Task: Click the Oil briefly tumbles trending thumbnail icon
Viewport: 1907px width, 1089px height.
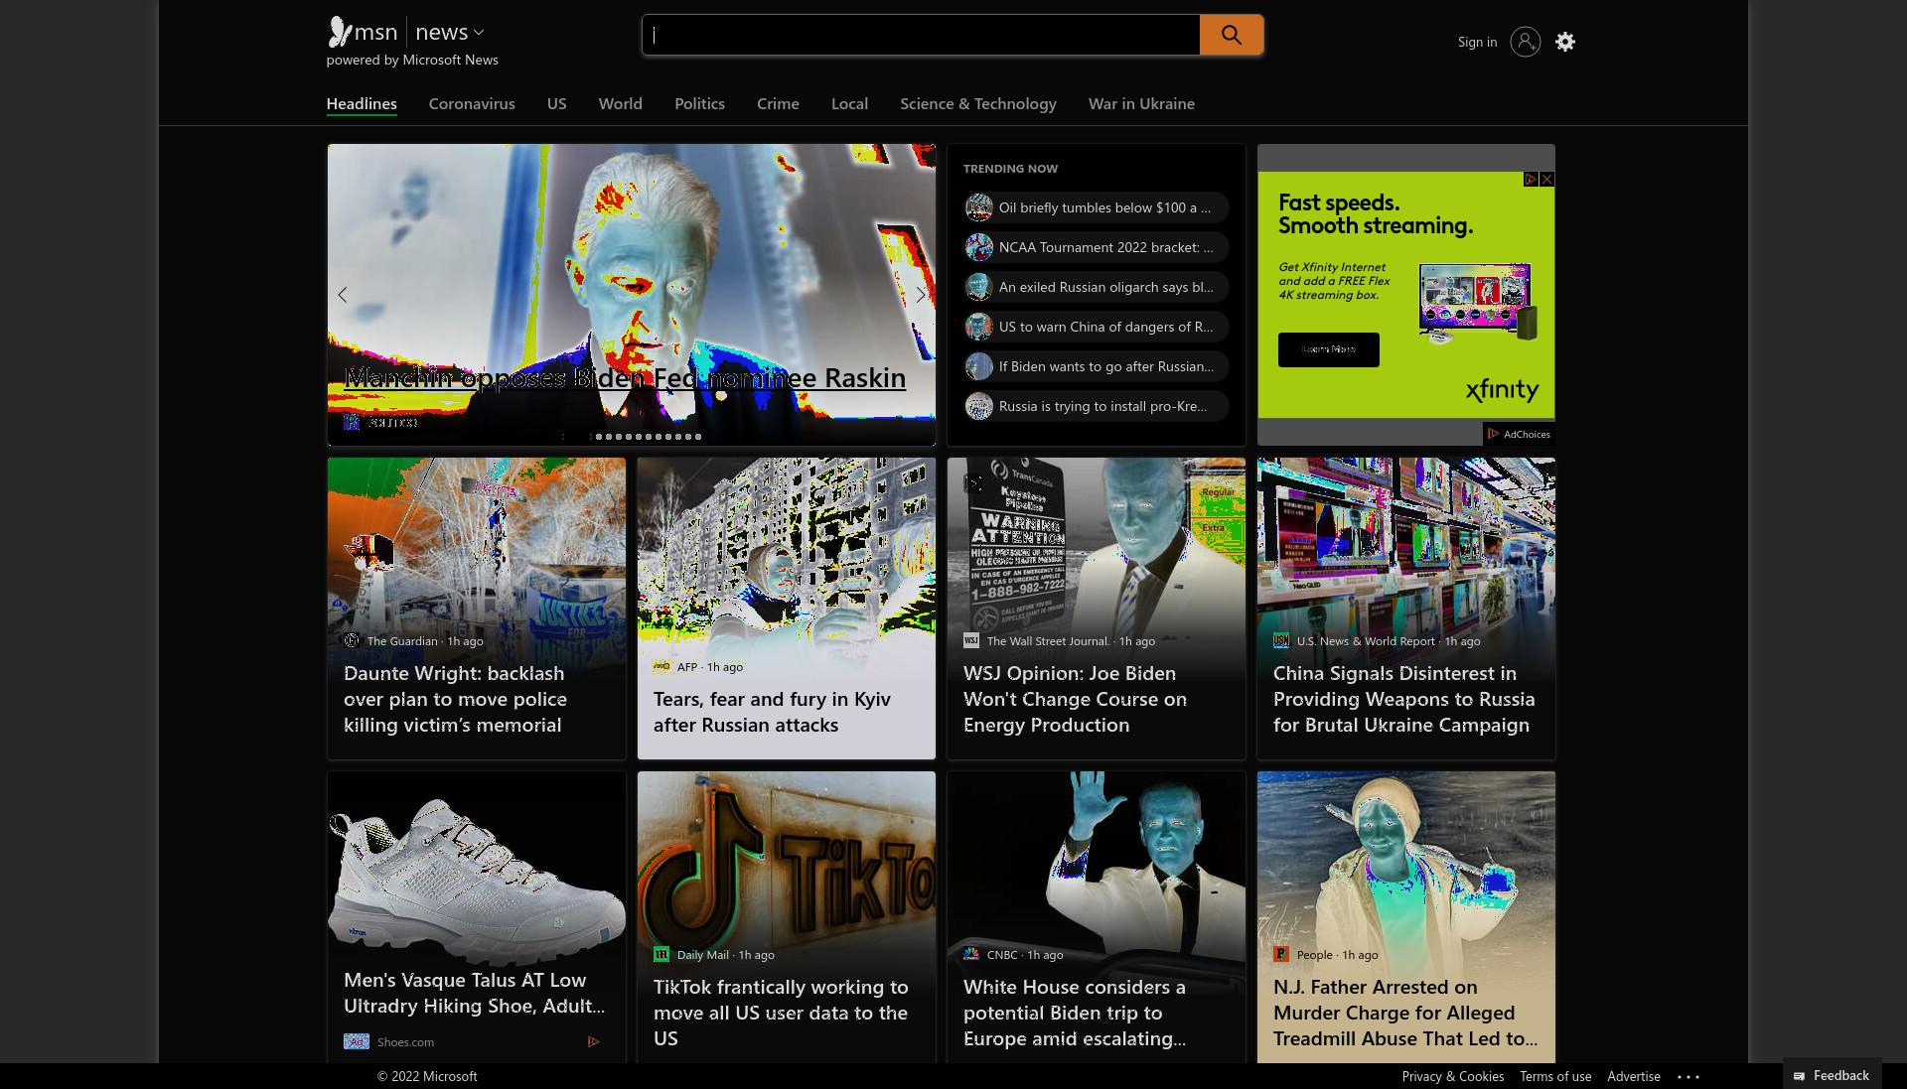Action: (979, 207)
